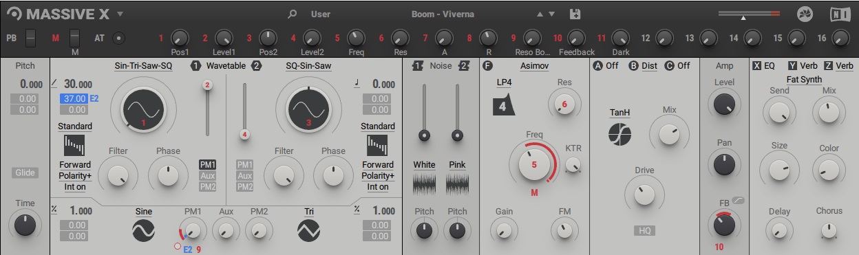This screenshot has height=255, width=859.
Task: Click the Tri modulation oscillator wave icon
Action: tap(309, 232)
